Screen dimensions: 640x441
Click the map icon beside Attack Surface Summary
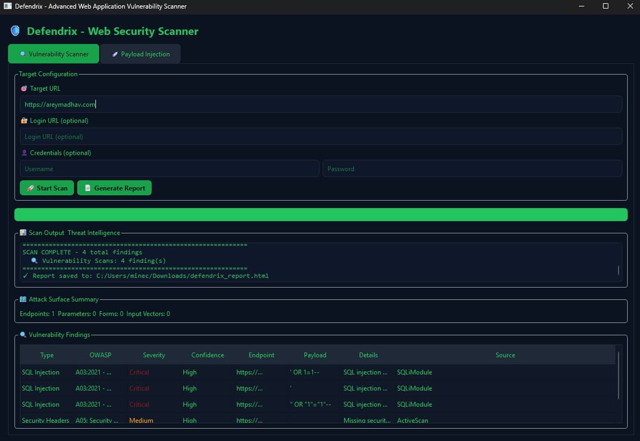coord(23,299)
